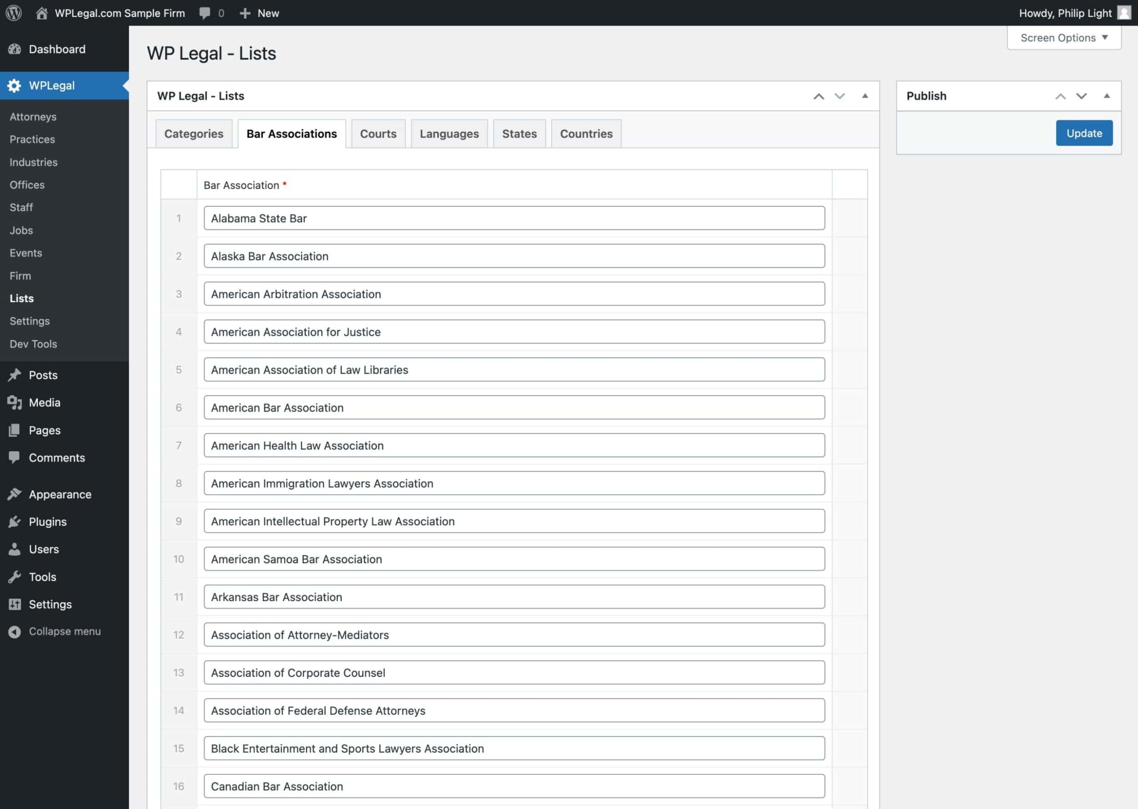The image size is (1138, 809).
Task: Click the Update button
Action: tap(1084, 133)
